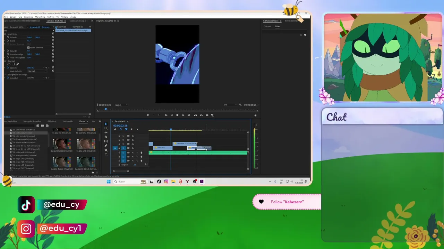Image resolution: width=444 pixels, height=249 pixels.
Task: Open the Ajustar zoom level dropdown
Action: coord(121,105)
